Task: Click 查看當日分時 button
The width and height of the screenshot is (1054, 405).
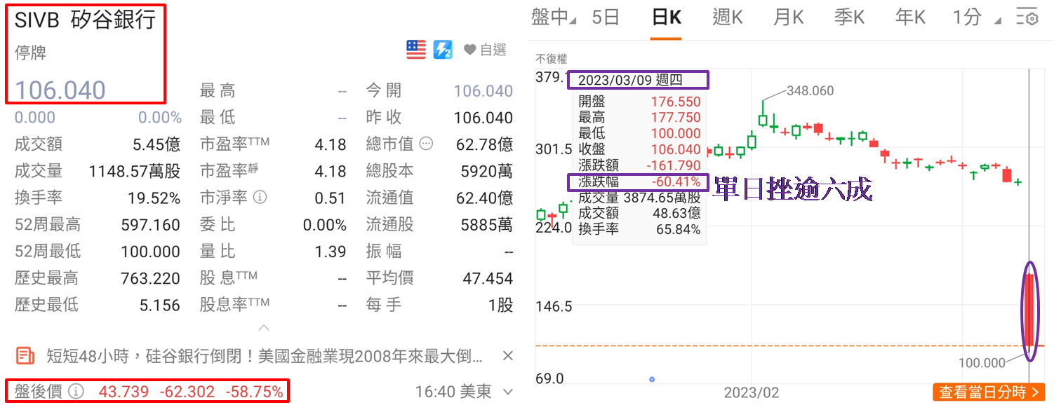Action: click(988, 392)
